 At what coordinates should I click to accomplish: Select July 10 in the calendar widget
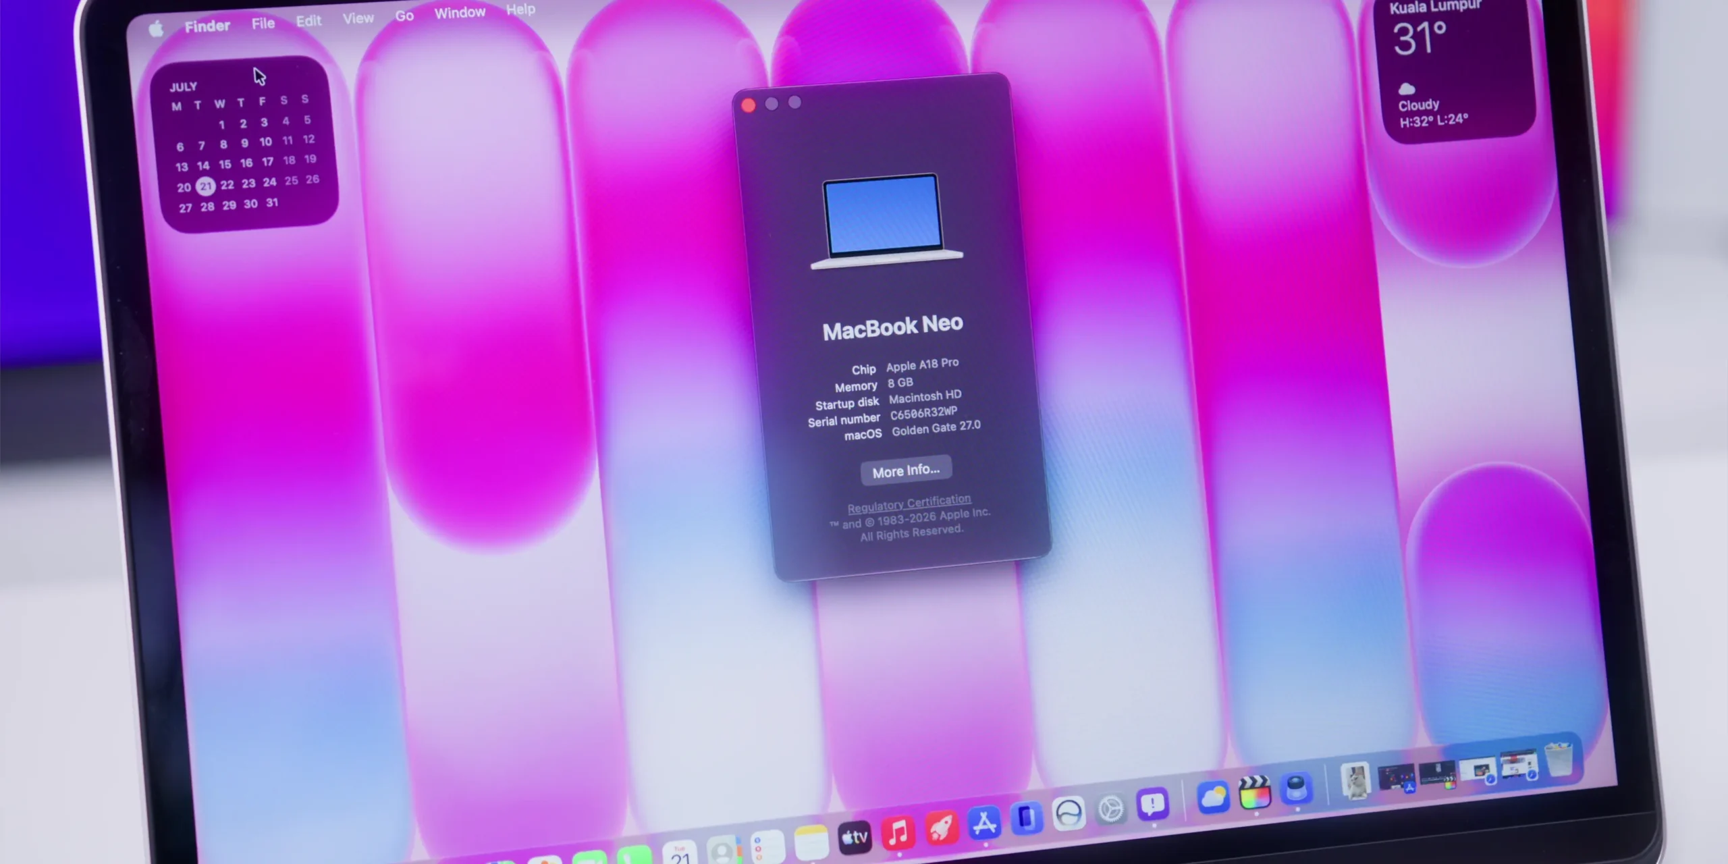(266, 142)
